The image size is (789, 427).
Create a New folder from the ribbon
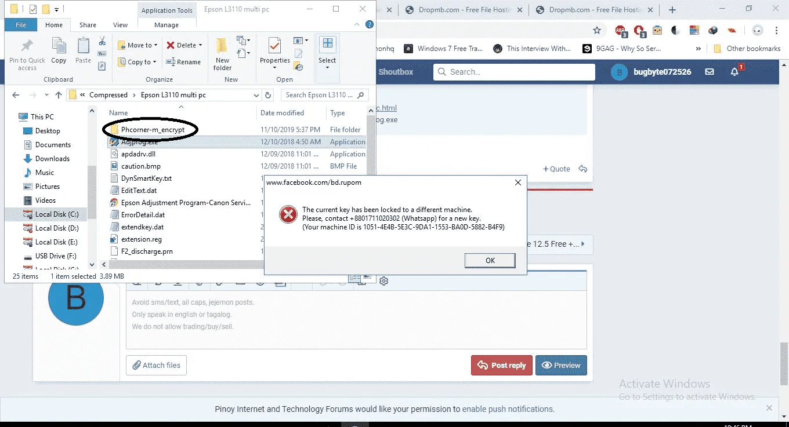(222, 54)
